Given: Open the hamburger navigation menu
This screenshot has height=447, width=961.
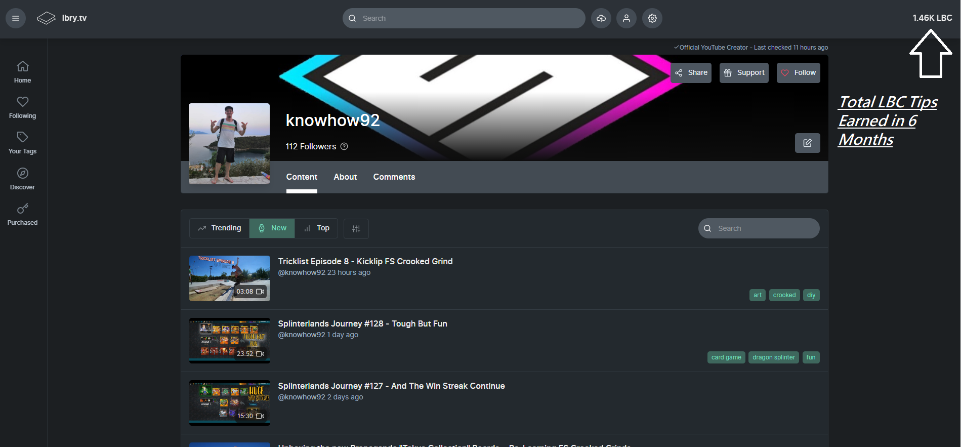Looking at the screenshot, I should (x=16, y=18).
